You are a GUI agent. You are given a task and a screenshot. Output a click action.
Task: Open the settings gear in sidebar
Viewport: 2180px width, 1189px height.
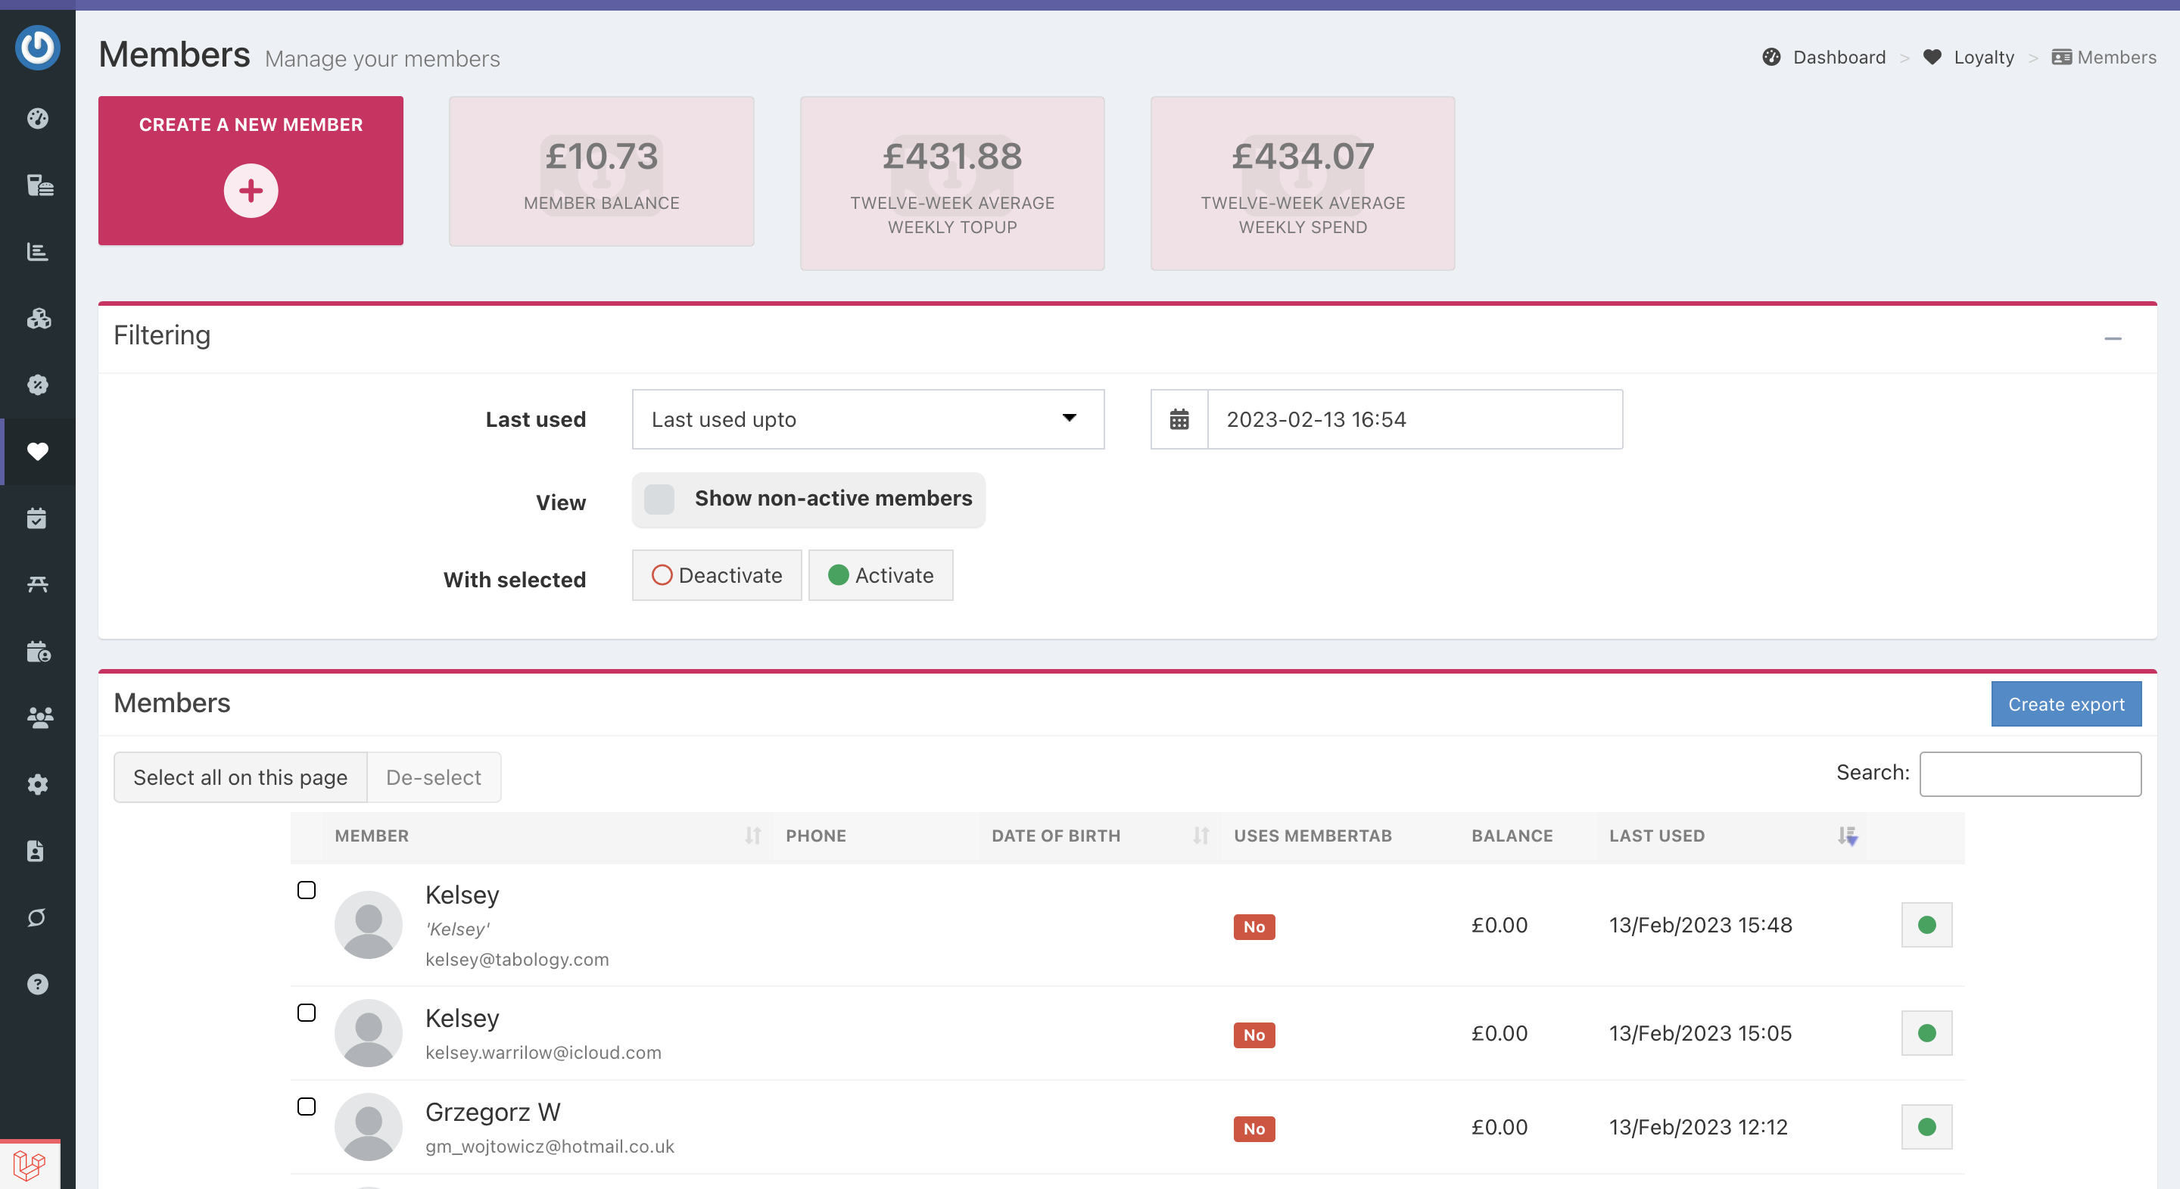[37, 783]
